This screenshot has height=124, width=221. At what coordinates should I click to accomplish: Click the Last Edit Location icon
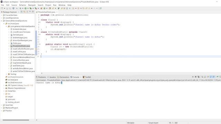(84, 8)
